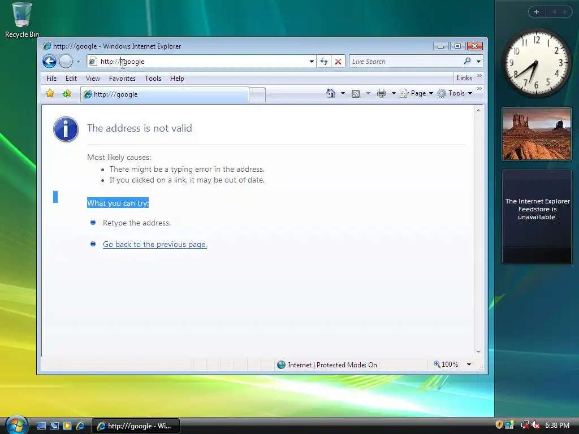Expand the address bar history dropdown
The image size is (579, 434).
point(312,61)
